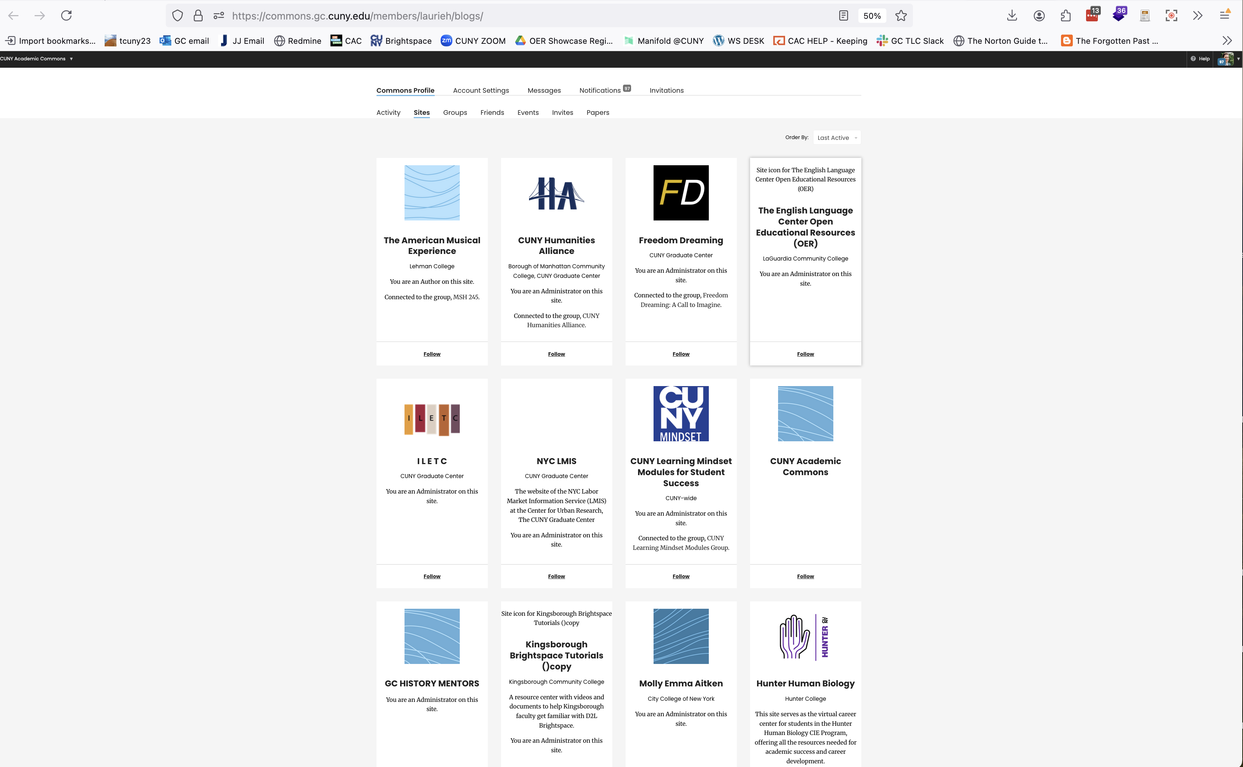Viewport: 1243px width, 767px height.
Task: Open the Order By Last Active dropdown
Action: tap(837, 138)
